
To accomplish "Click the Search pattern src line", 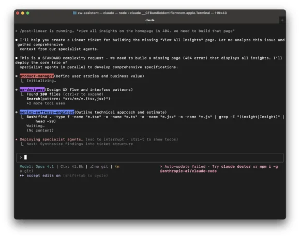I will [x=68, y=99].
